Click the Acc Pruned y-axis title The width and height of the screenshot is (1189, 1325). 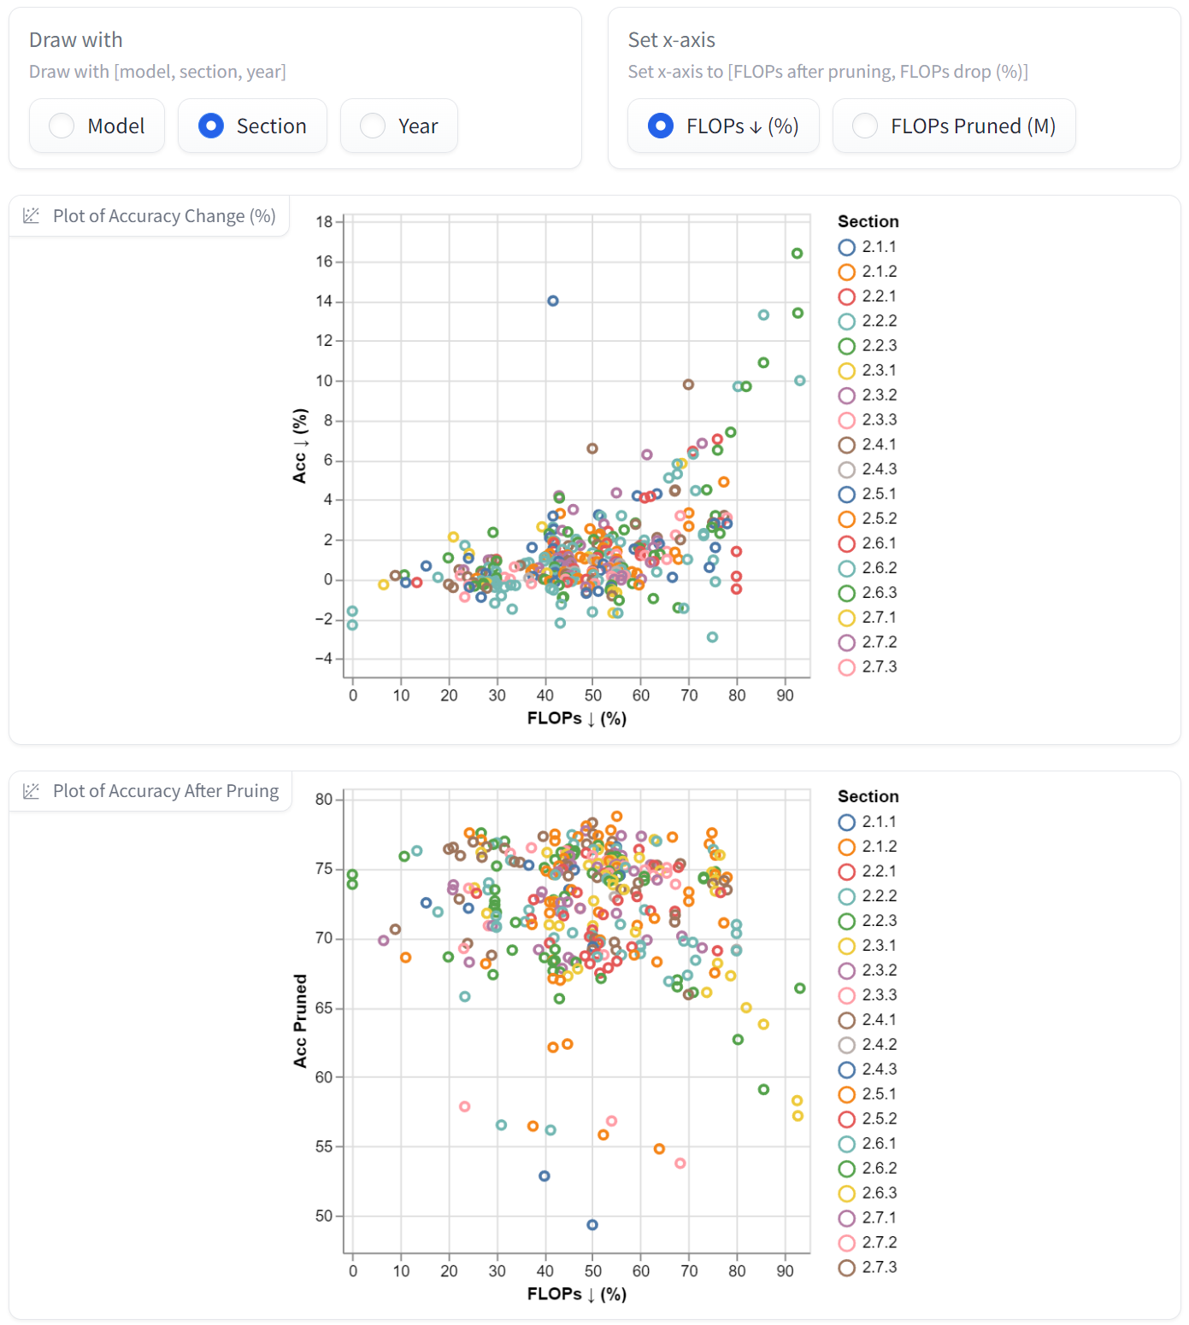[x=300, y=1021]
